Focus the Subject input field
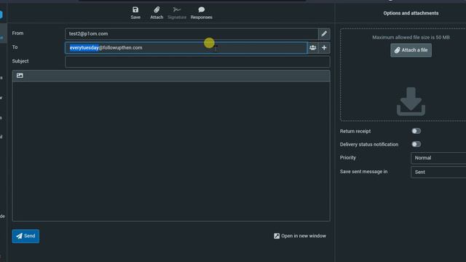Image resolution: width=466 pixels, height=262 pixels. (197, 62)
